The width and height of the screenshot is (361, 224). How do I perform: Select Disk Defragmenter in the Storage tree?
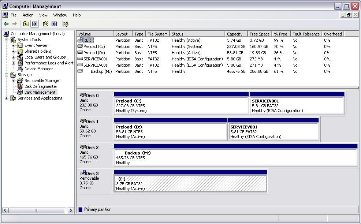tap(41, 86)
